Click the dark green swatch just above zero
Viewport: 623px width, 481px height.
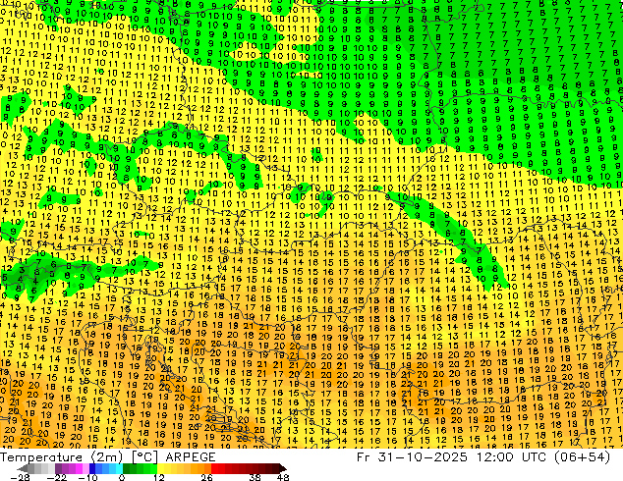[x=126, y=468]
